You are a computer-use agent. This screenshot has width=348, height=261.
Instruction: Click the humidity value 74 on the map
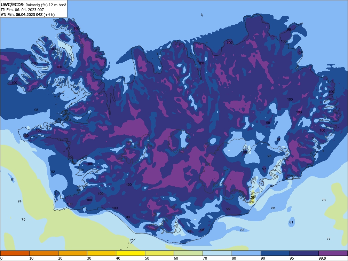(x=19, y=201)
